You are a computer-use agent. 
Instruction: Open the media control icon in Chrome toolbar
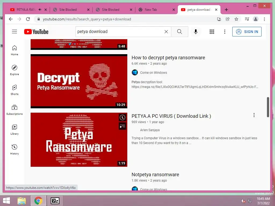[x=247, y=19]
